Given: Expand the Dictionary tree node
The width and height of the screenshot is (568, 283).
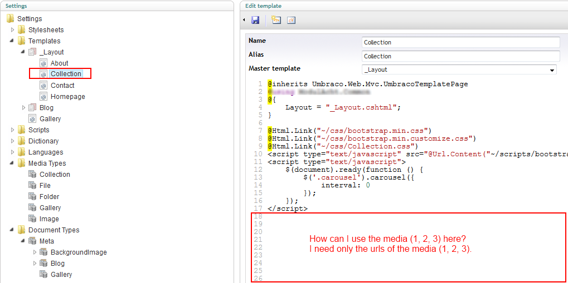Looking at the screenshot, I should 13,141.
